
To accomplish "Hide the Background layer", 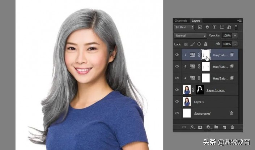I will 177,113.
